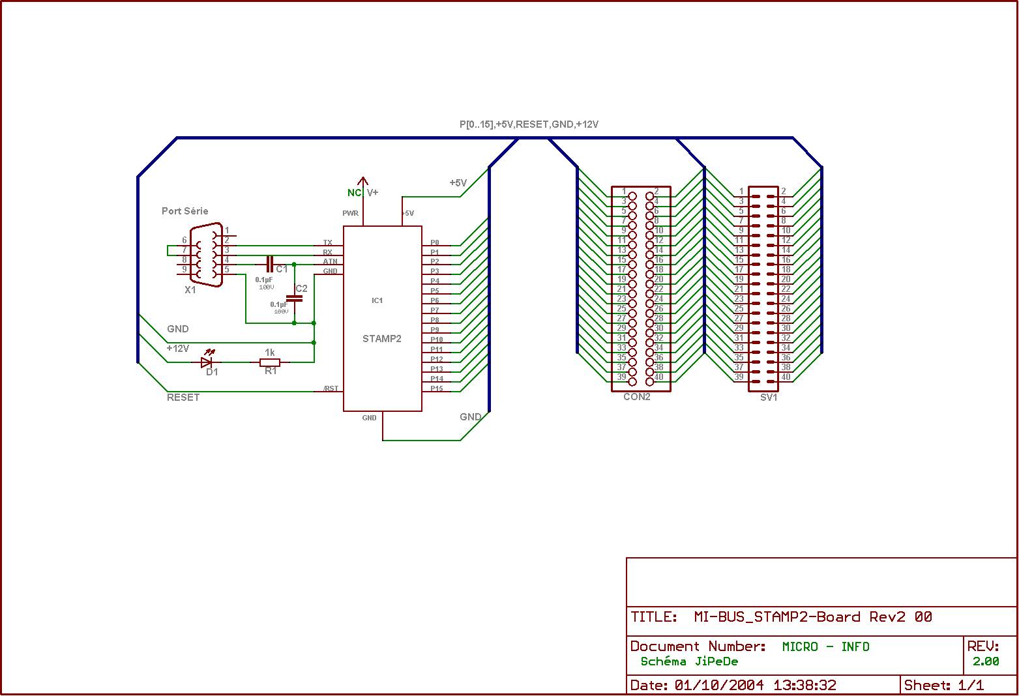Click the V+ supply arrow symbol
This screenshot has height=696, width=1019.
pos(363,184)
